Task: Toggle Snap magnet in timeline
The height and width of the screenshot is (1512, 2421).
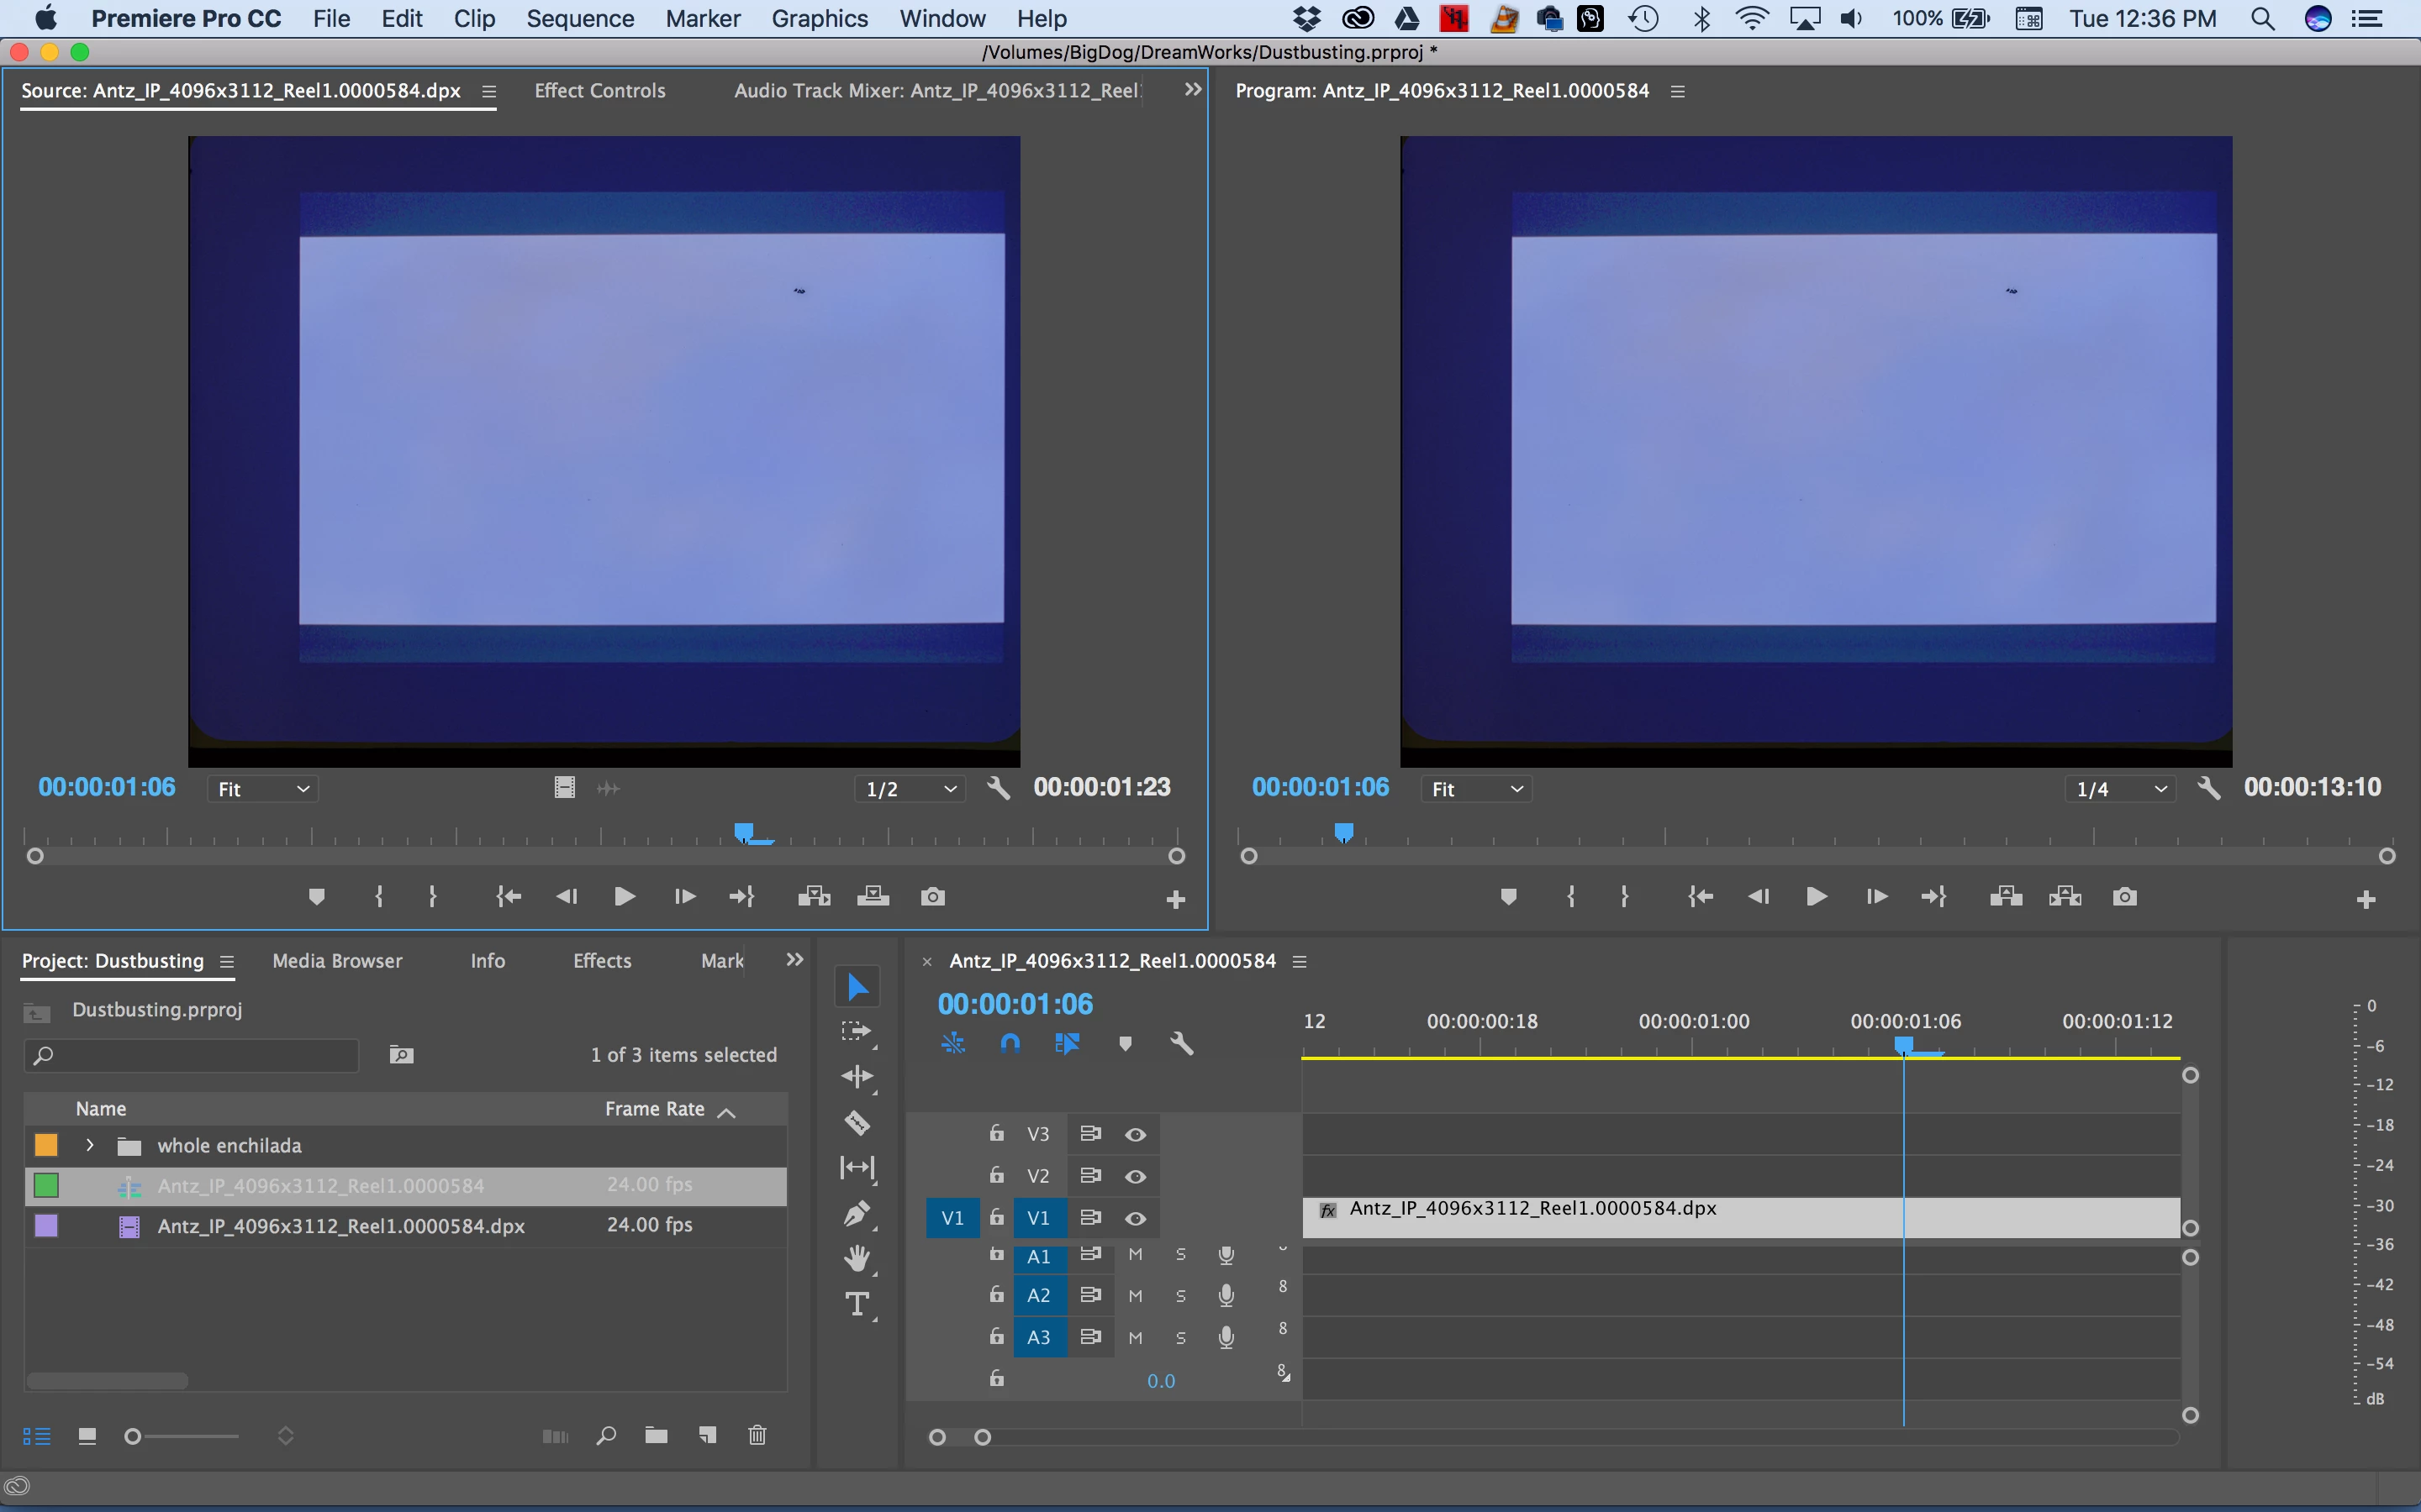Action: click(1010, 1044)
